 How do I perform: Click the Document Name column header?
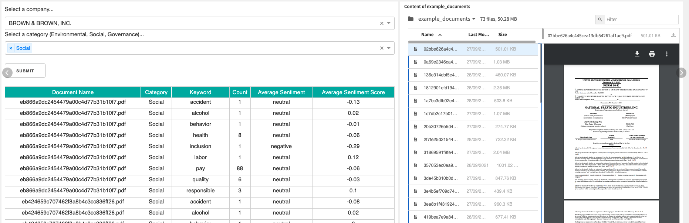pos(73,92)
